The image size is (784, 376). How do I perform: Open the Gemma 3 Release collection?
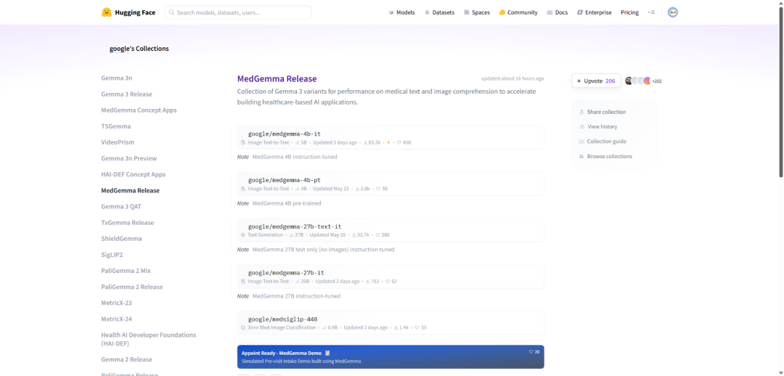pos(126,94)
